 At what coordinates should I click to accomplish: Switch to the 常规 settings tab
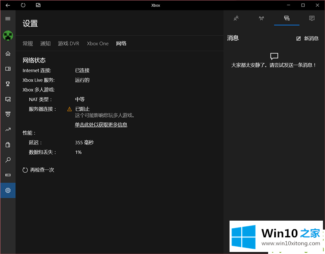coord(28,44)
